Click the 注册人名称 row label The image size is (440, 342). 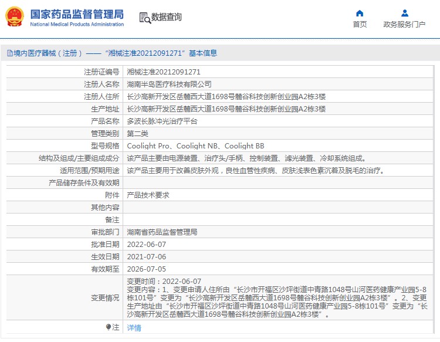pos(101,84)
